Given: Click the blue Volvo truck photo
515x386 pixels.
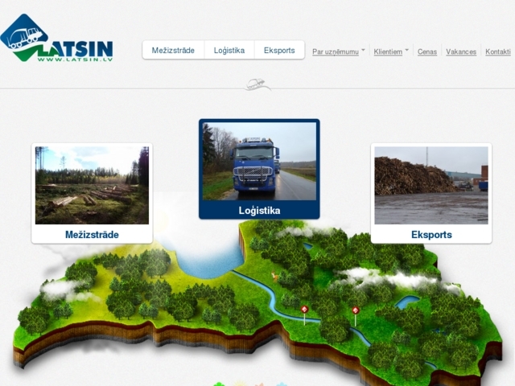Looking at the screenshot, I should (259, 161).
